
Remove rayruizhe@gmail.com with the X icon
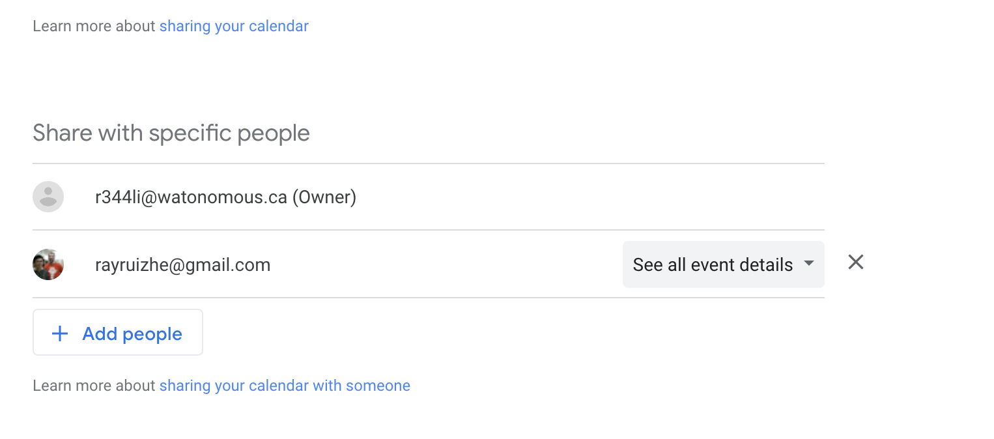pyautogui.click(x=856, y=262)
